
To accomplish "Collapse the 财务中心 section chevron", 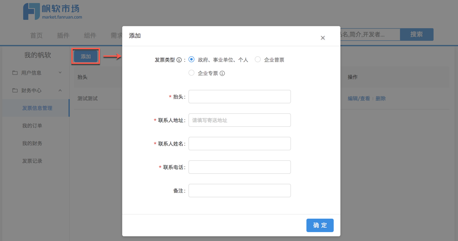I will click(60, 90).
